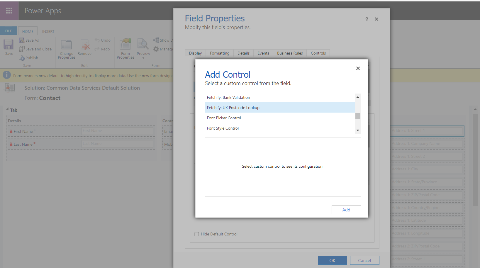Select Font Picker Control in the list
480x268 pixels.
point(280,118)
